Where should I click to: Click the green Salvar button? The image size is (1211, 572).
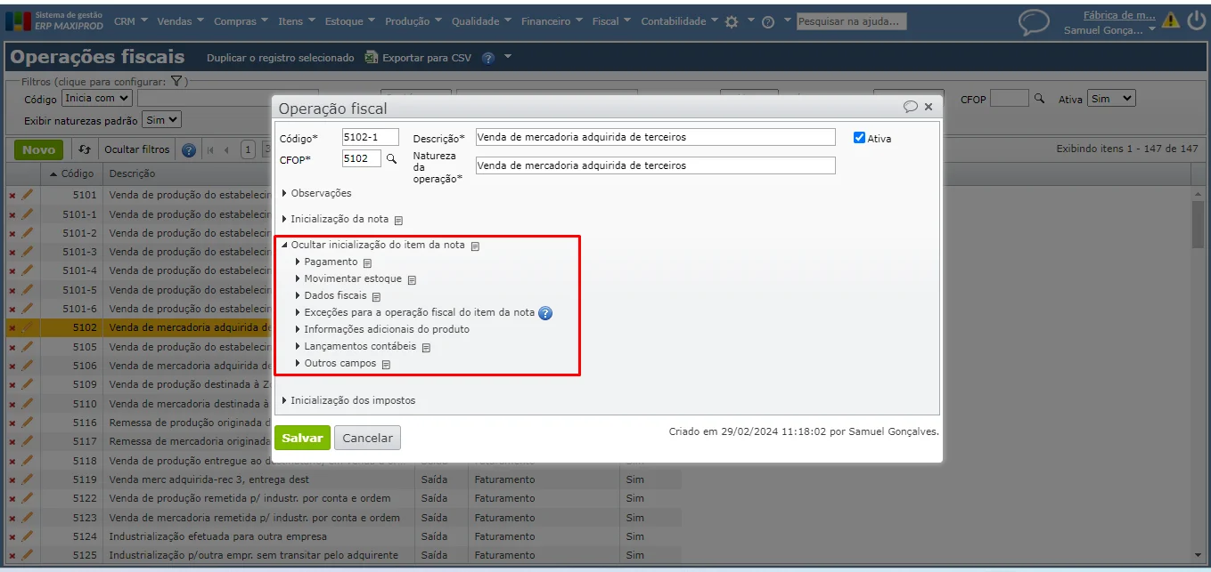pos(302,438)
